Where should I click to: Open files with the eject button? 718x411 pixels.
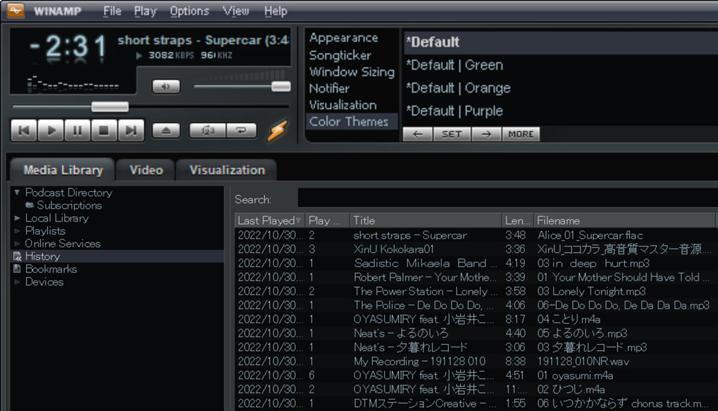(166, 131)
